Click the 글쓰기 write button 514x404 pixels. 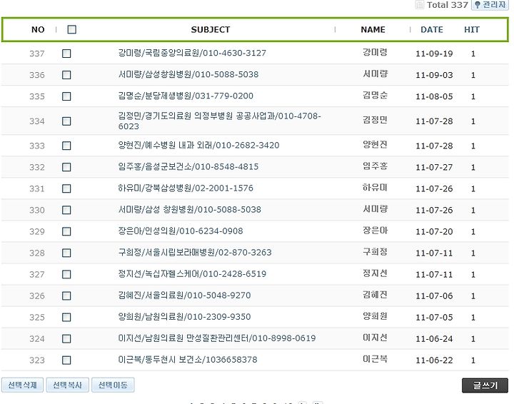[x=485, y=385]
